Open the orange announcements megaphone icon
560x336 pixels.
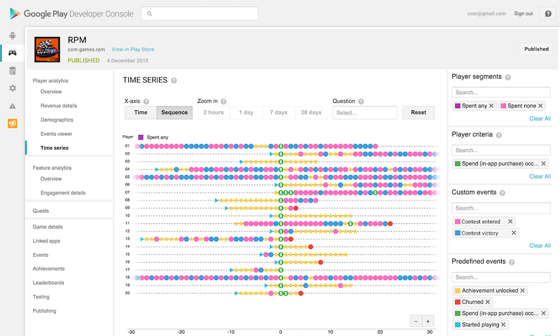tap(12, 124)
